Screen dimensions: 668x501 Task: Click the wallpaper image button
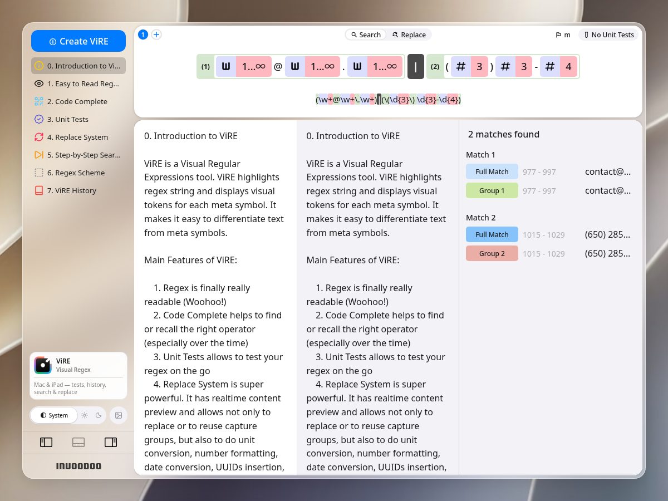click(x=118, y=415)
